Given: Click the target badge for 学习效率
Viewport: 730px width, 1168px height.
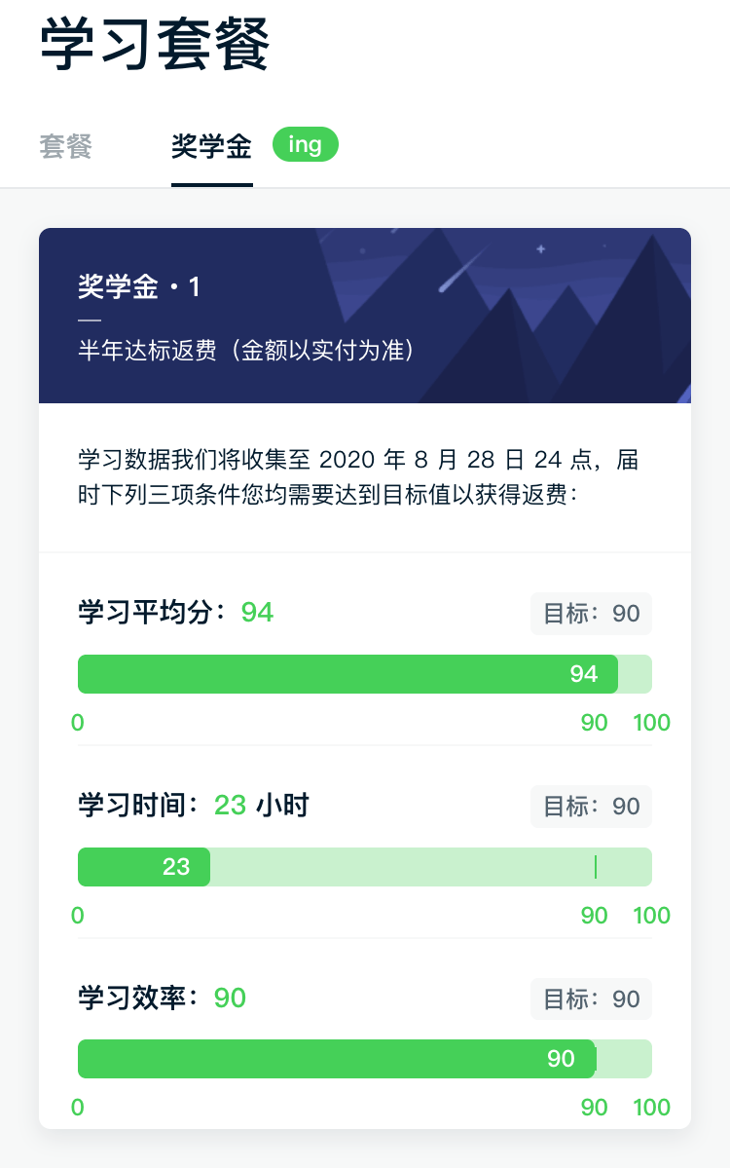Looking at the screenshot, I should point(592,998).
